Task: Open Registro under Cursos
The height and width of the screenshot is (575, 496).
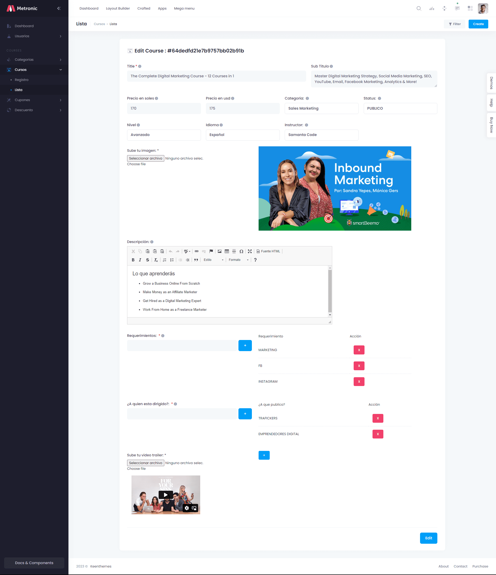Action: pos(22,80)
